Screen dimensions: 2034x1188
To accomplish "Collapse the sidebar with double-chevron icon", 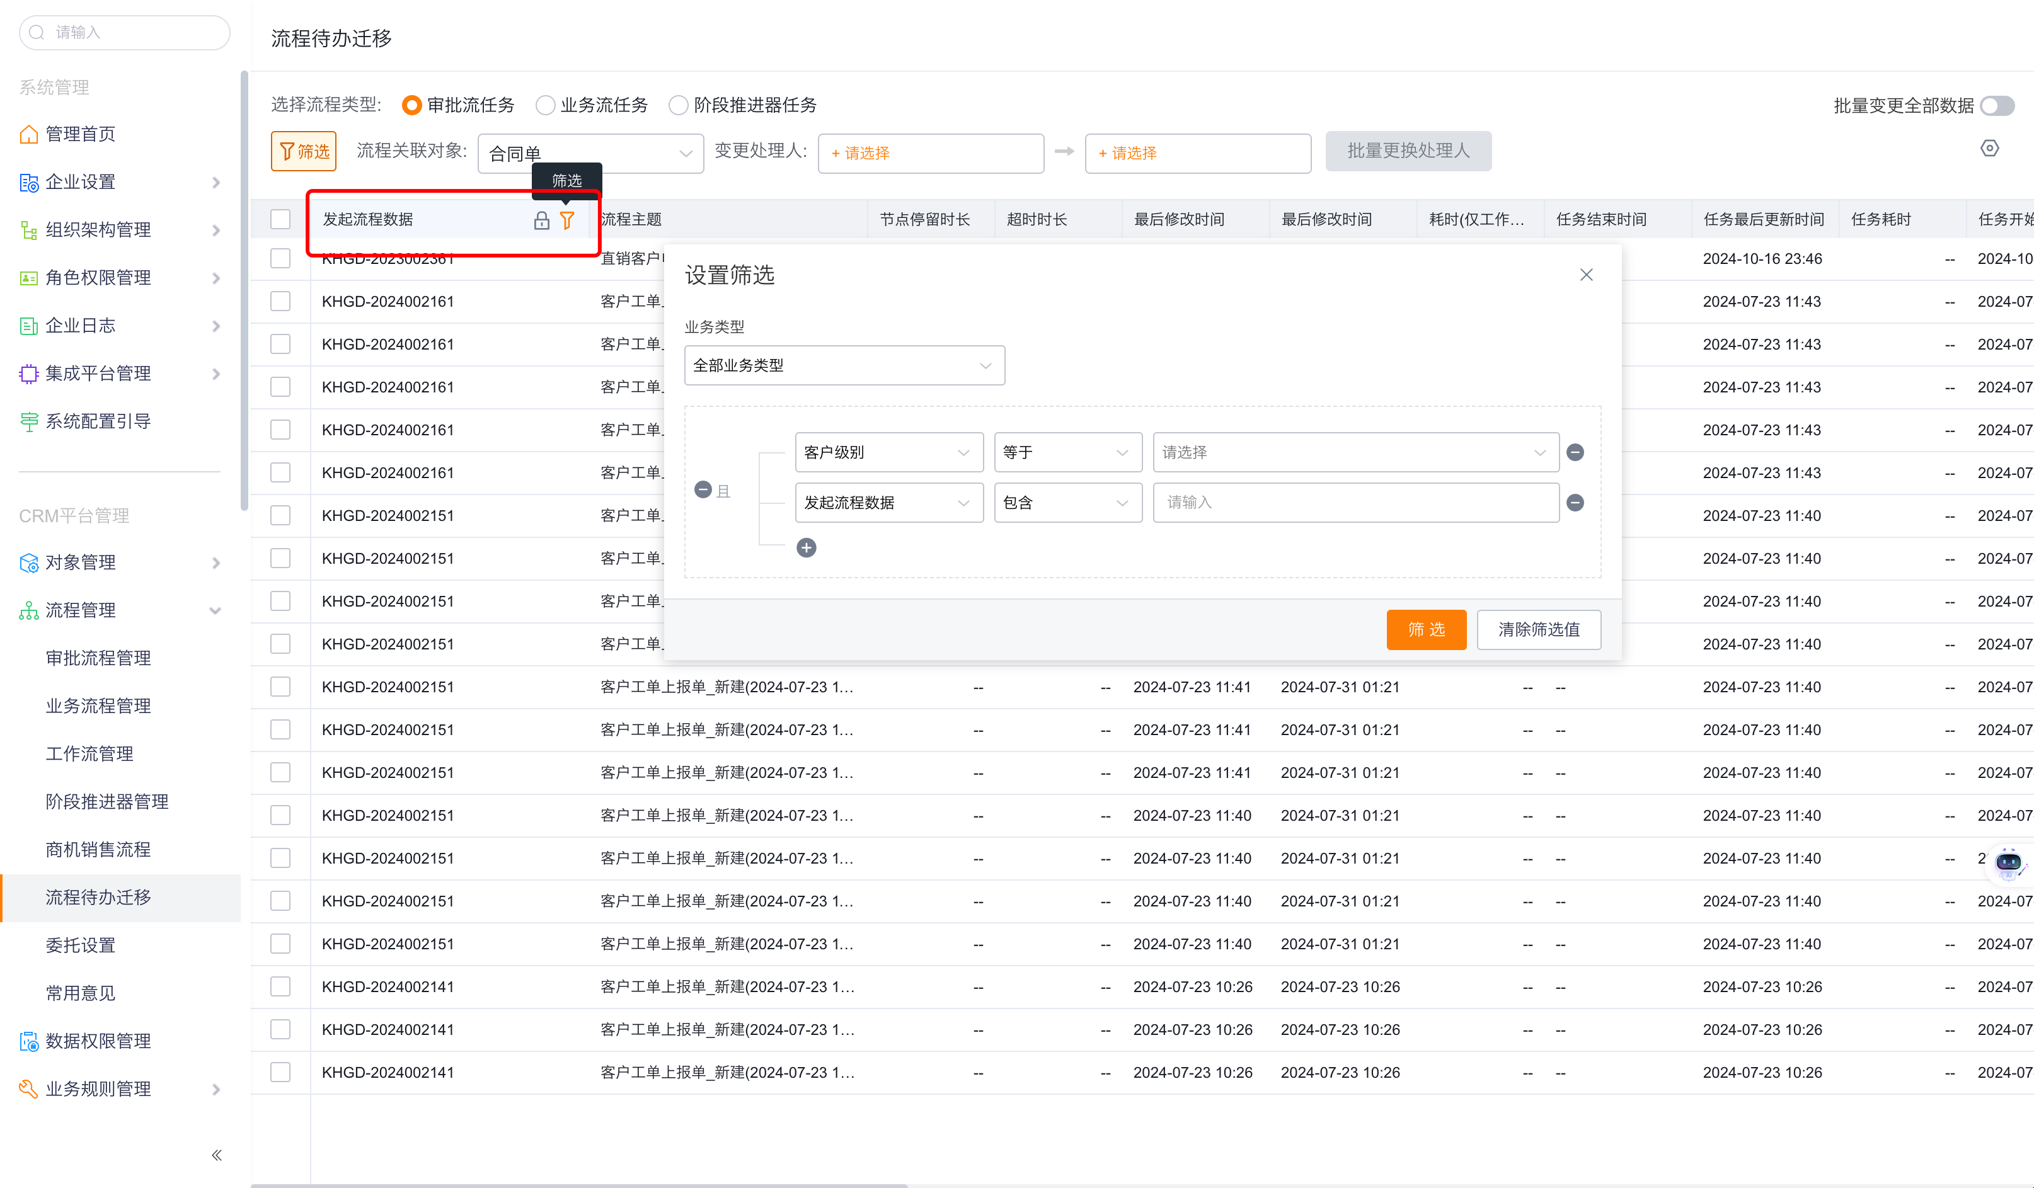I will tap(216, 1155).
